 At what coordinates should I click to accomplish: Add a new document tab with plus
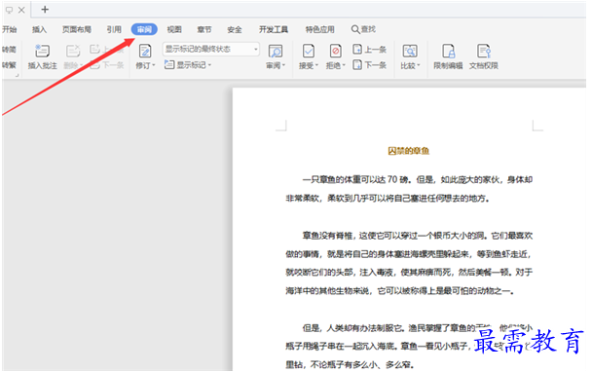pos(45,10)
